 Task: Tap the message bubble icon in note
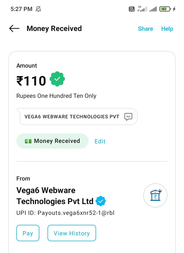tap(128, 117)
